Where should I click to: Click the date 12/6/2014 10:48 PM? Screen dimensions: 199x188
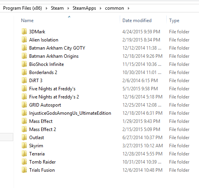(x=142, y=170)
